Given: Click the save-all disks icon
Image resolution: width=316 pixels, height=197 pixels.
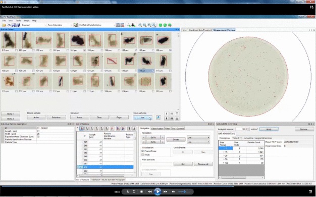Looking at the screenshot, I should tap(18, 25).
